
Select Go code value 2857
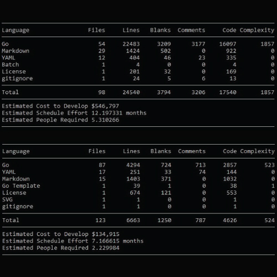(x=230, y=165)
